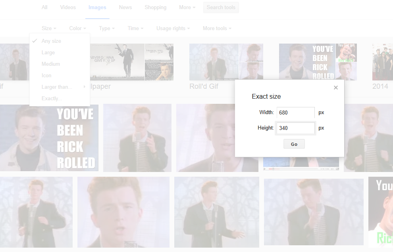This screenshot has height=252, width=393.
Task: Open the Type filter dropdown
Action: pos(107,28)
